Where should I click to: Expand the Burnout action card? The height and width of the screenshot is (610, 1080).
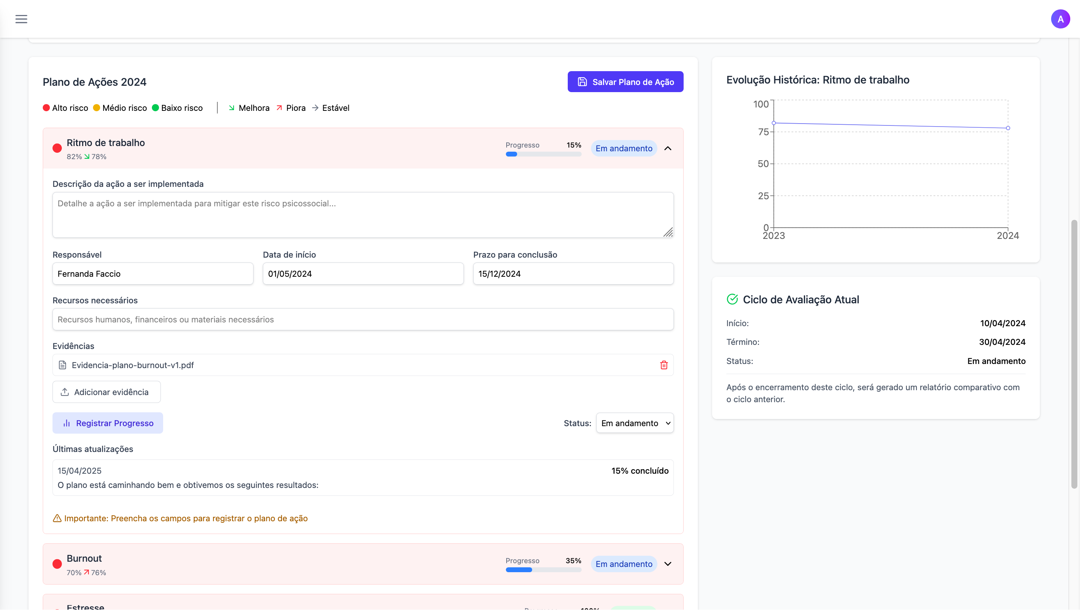point(668,564)
